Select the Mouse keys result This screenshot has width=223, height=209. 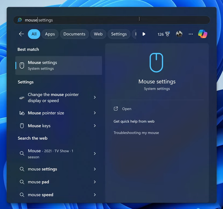coord(59,126)
